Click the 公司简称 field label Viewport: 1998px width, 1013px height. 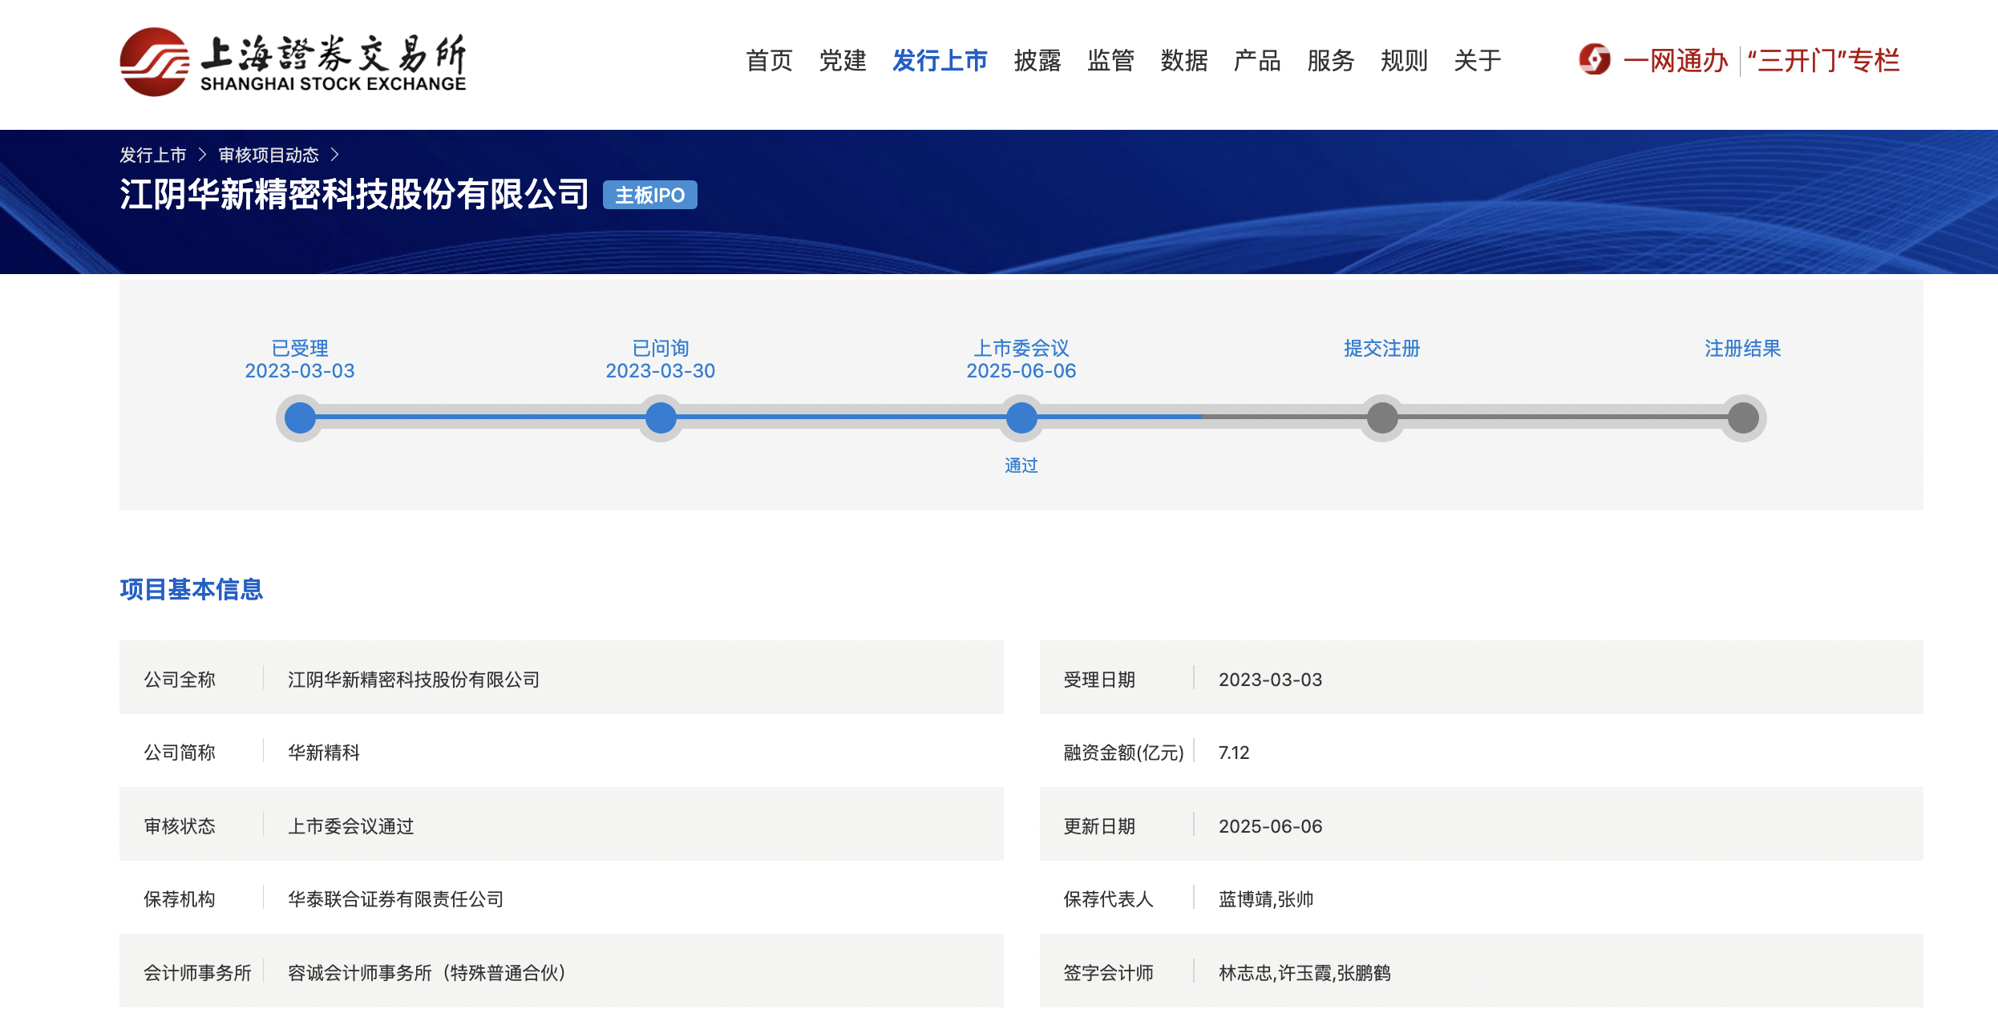[180, 753]
